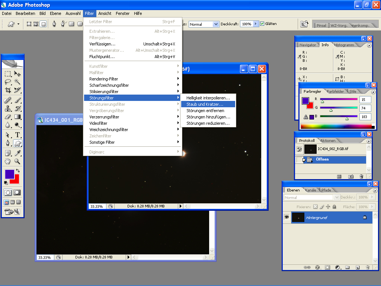Switch to the Histogramm tab

[x=344, y=45]
